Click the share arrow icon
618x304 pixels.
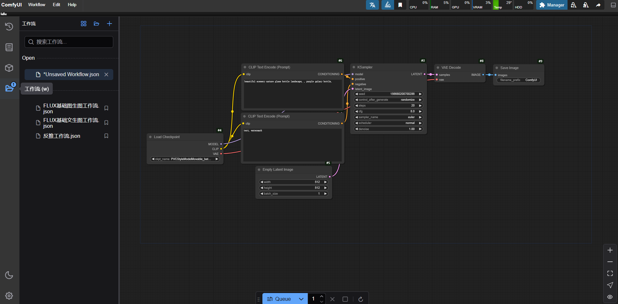click(598, 5)
